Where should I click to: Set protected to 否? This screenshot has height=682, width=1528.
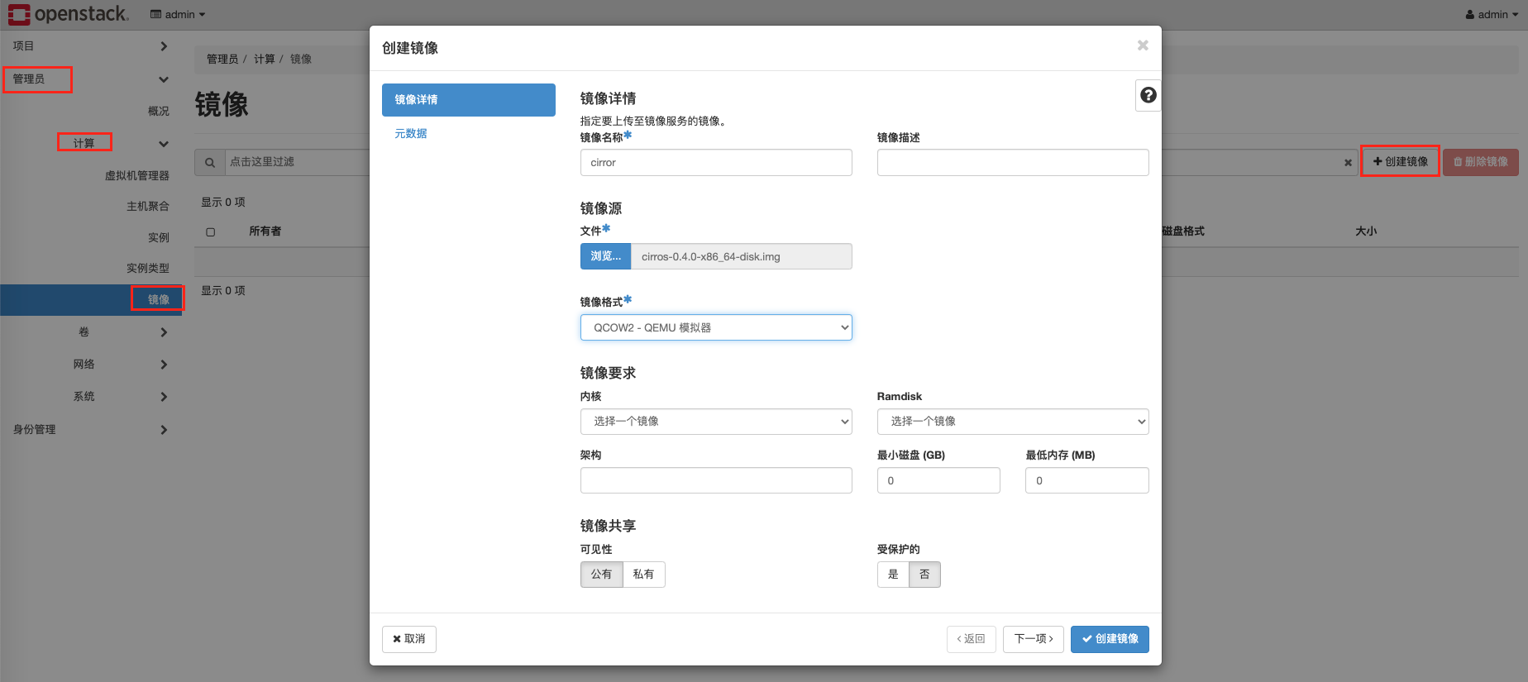924,575
